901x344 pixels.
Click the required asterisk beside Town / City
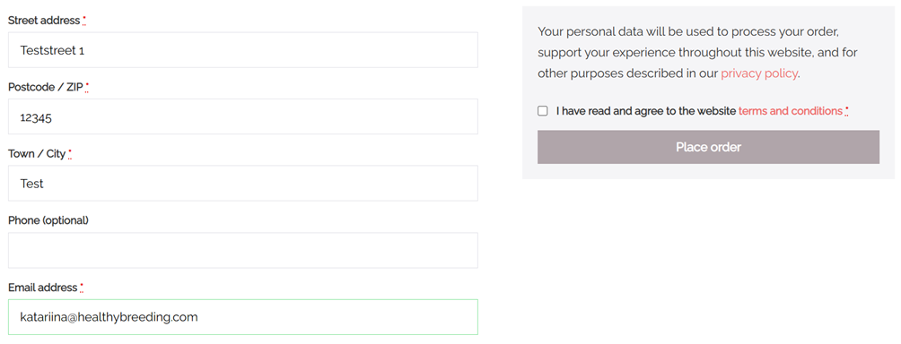click(x=70, y=154)
